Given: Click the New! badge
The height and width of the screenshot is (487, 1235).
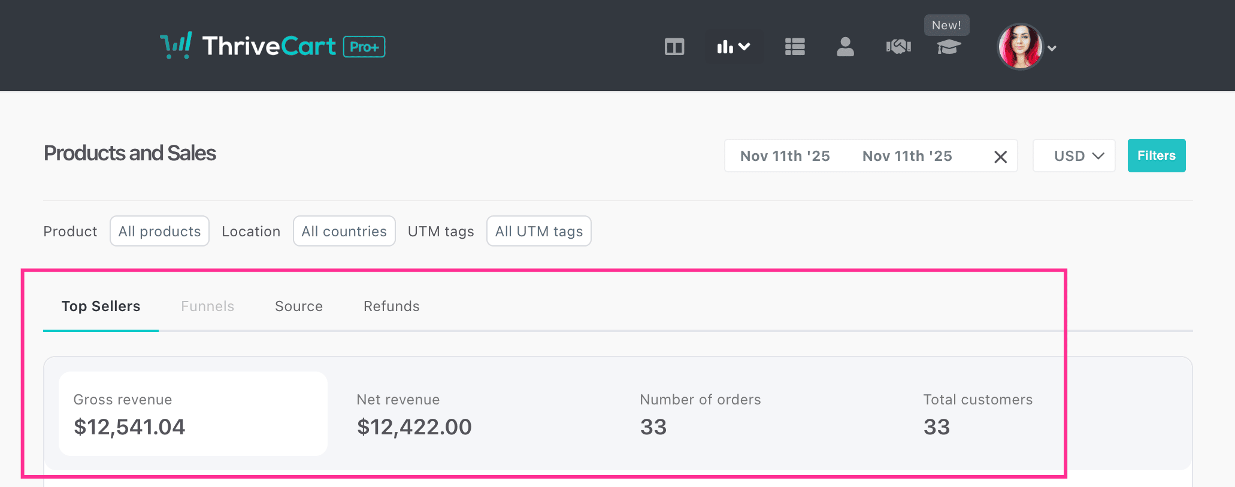Looking at the screenshot, I should click(x=946, y=25).
